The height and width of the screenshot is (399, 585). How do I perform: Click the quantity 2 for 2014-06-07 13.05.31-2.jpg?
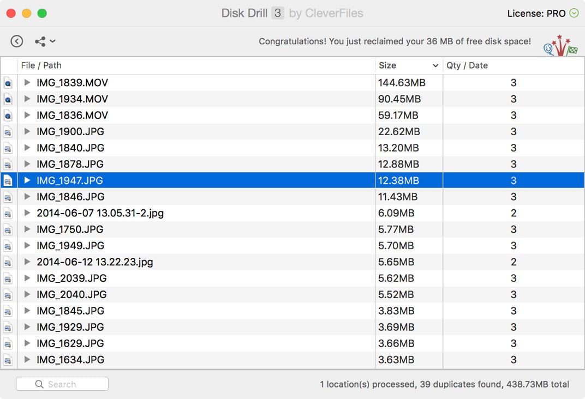point(514,213)
